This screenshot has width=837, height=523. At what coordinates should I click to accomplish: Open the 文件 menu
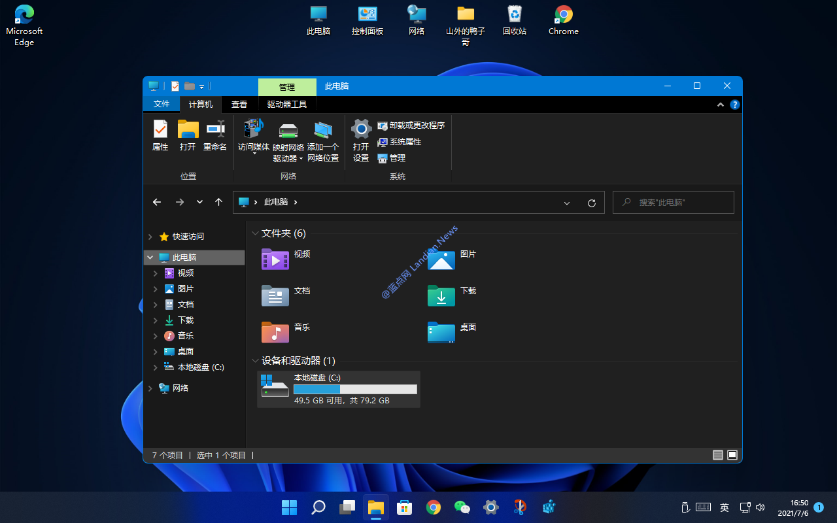pyautogui.click(x=162, y=104)
